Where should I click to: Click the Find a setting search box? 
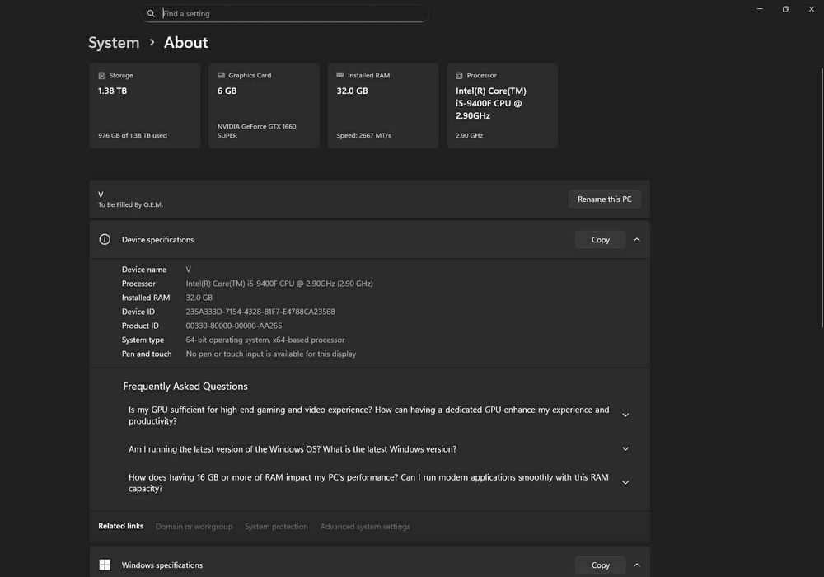pos(293,14)
